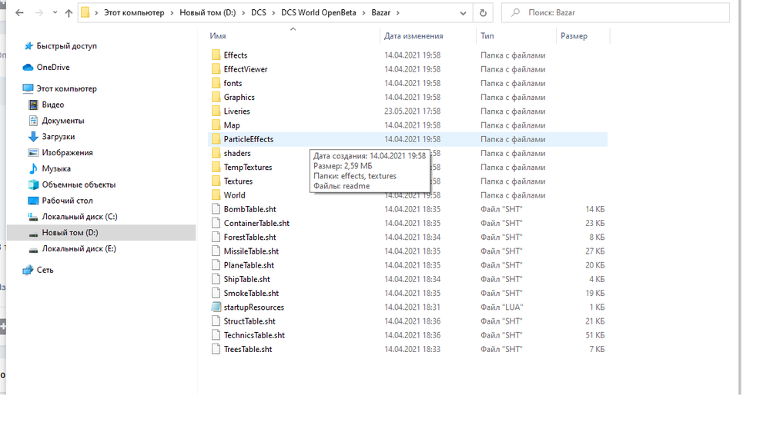Select the Map folder icon
This screenshot has height=432, width=770.
click(216, 125)
